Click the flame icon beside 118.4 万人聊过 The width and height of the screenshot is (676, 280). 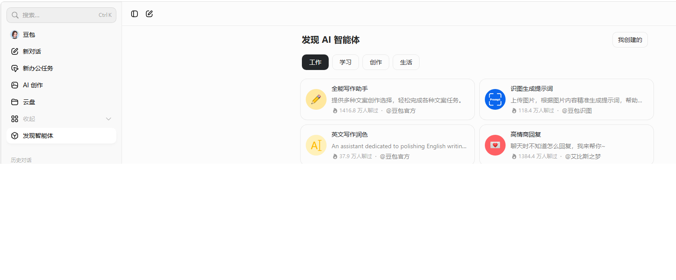(x=514, y=111)
